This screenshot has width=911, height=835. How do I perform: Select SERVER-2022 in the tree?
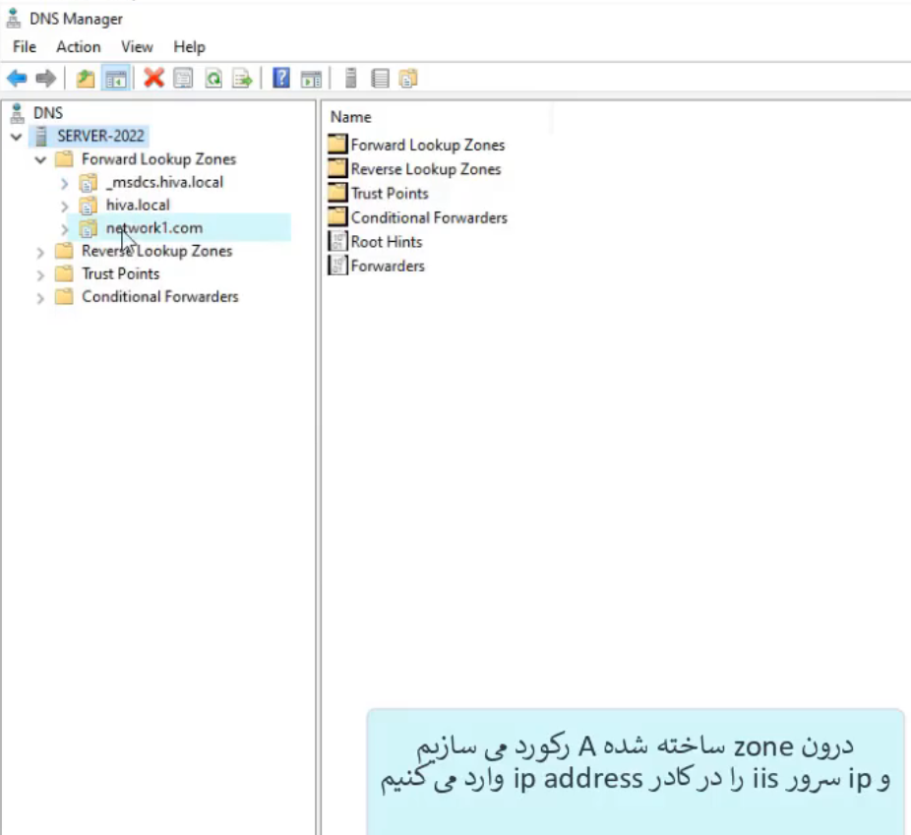pos(100,136)
